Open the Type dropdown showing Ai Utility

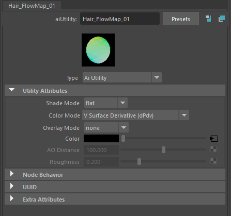point(122,78)
